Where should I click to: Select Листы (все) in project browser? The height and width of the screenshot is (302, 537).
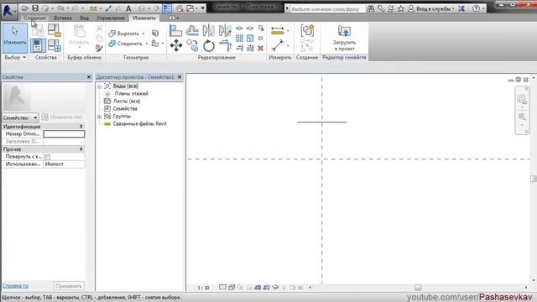click(x=127, y=101)
